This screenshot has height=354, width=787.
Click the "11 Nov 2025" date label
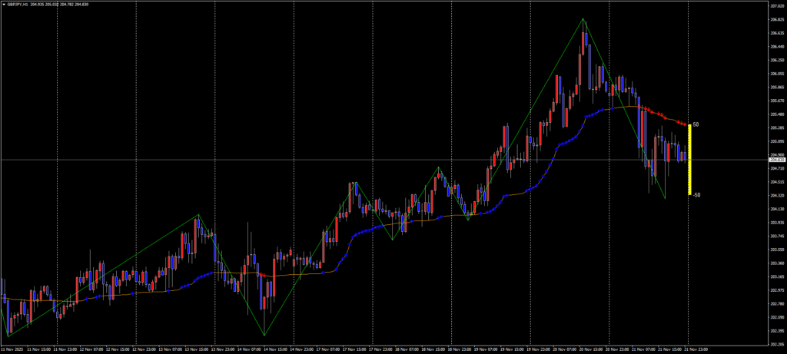point(13,349)
